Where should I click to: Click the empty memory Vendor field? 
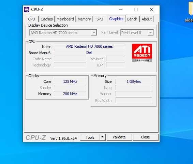(x=134, y=94)
